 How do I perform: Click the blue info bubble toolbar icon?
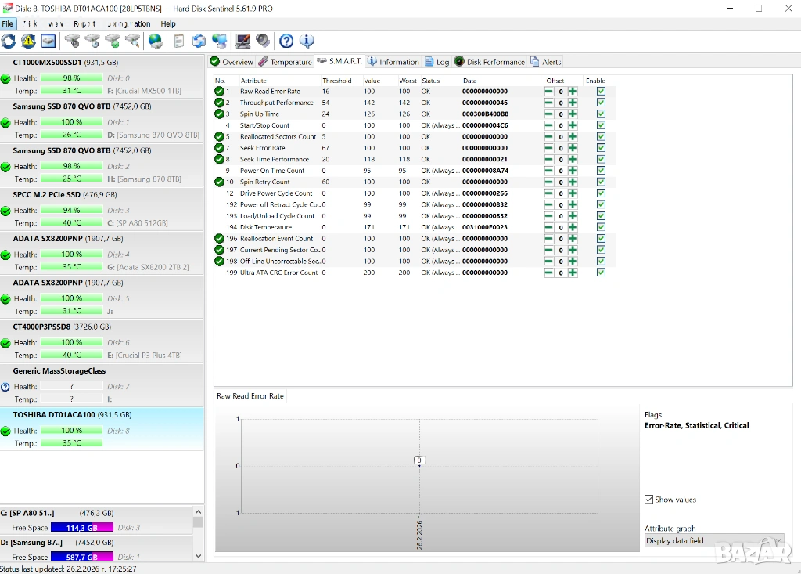tap(307, 41)
